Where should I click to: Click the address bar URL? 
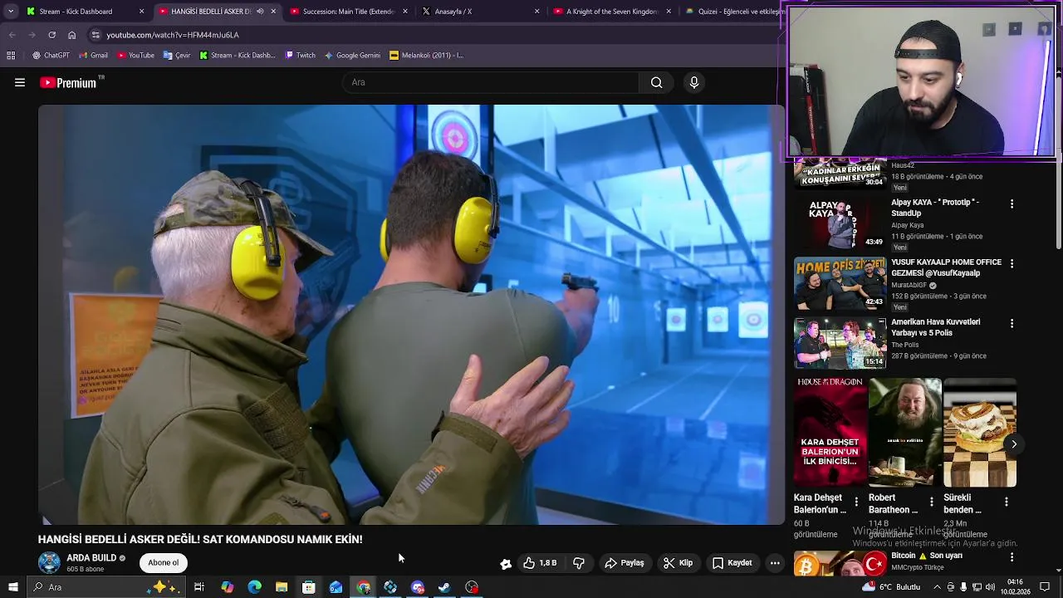pyautogui.click(x=173, y=35)
